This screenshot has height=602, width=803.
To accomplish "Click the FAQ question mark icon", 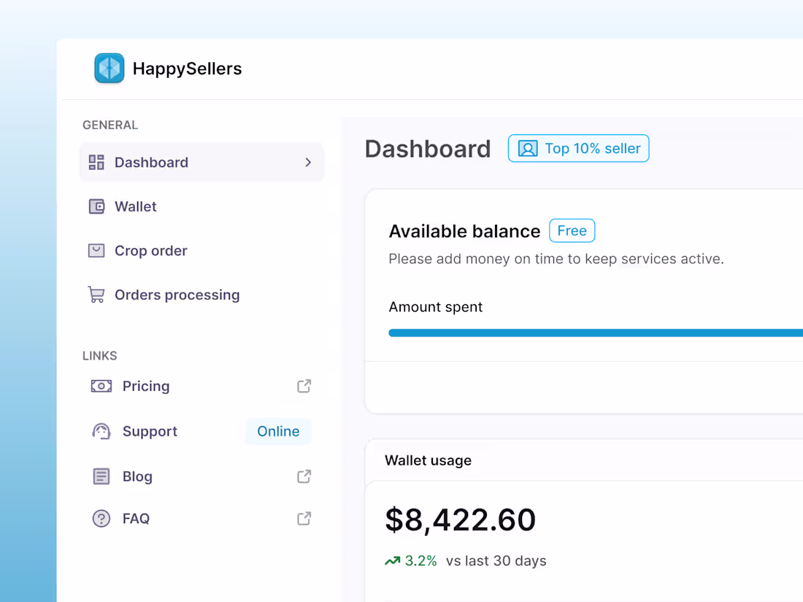I will tap(101, 518).
